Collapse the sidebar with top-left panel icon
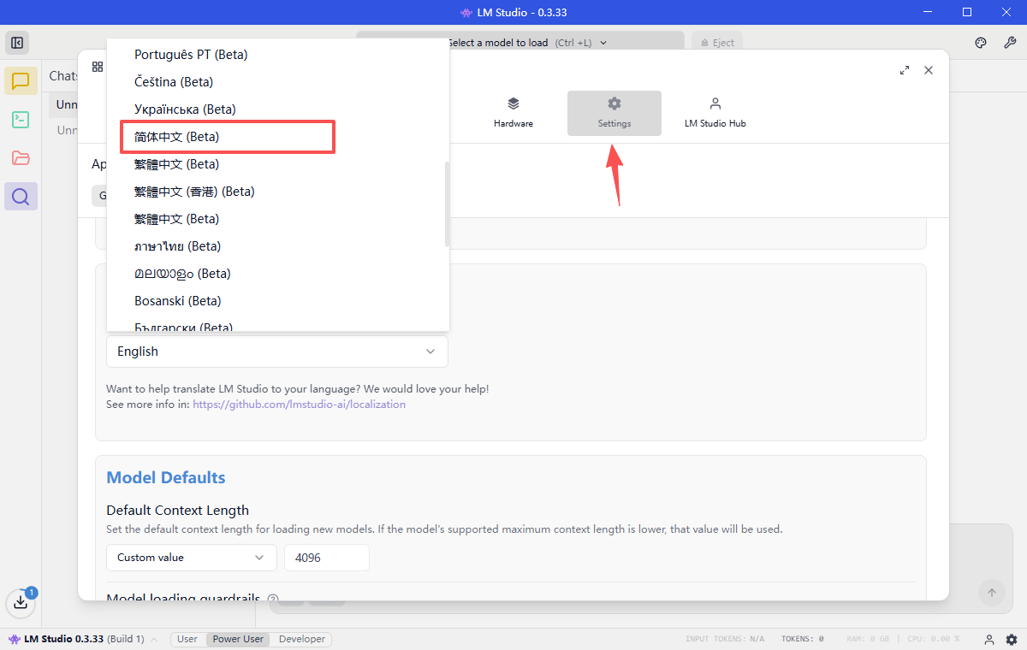The image size is (1027, 650). tap(17, 43)
